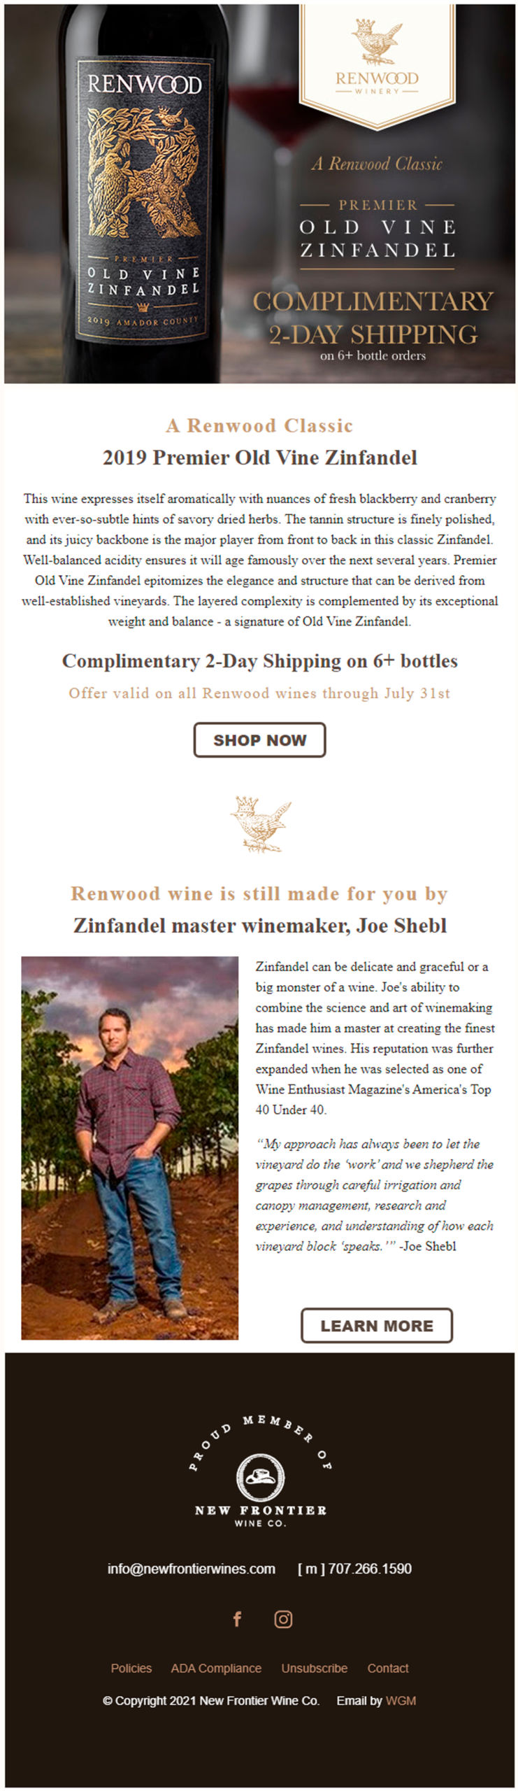
Task: Click the Unsubscribe link
Action: point(314,1668)
